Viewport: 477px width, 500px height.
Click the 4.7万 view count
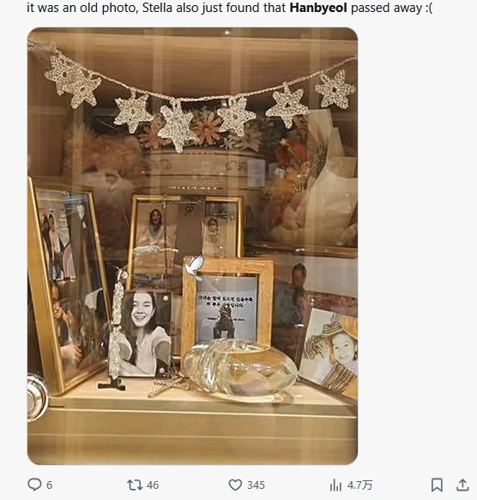pyautogui.click(x=359, y=485)
